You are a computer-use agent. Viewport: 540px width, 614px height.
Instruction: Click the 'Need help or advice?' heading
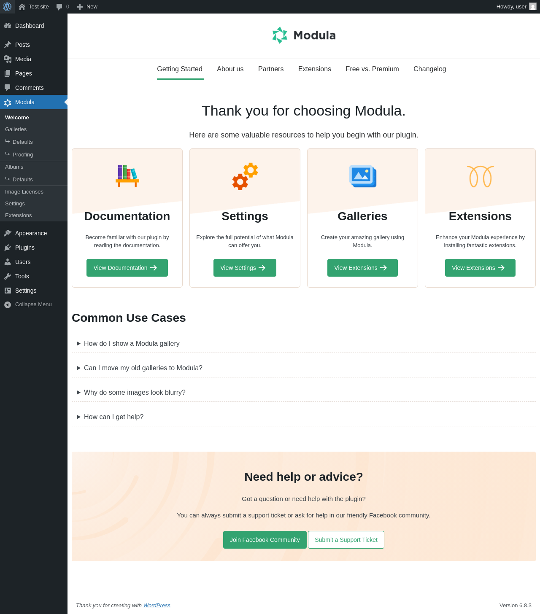point(304,477)
